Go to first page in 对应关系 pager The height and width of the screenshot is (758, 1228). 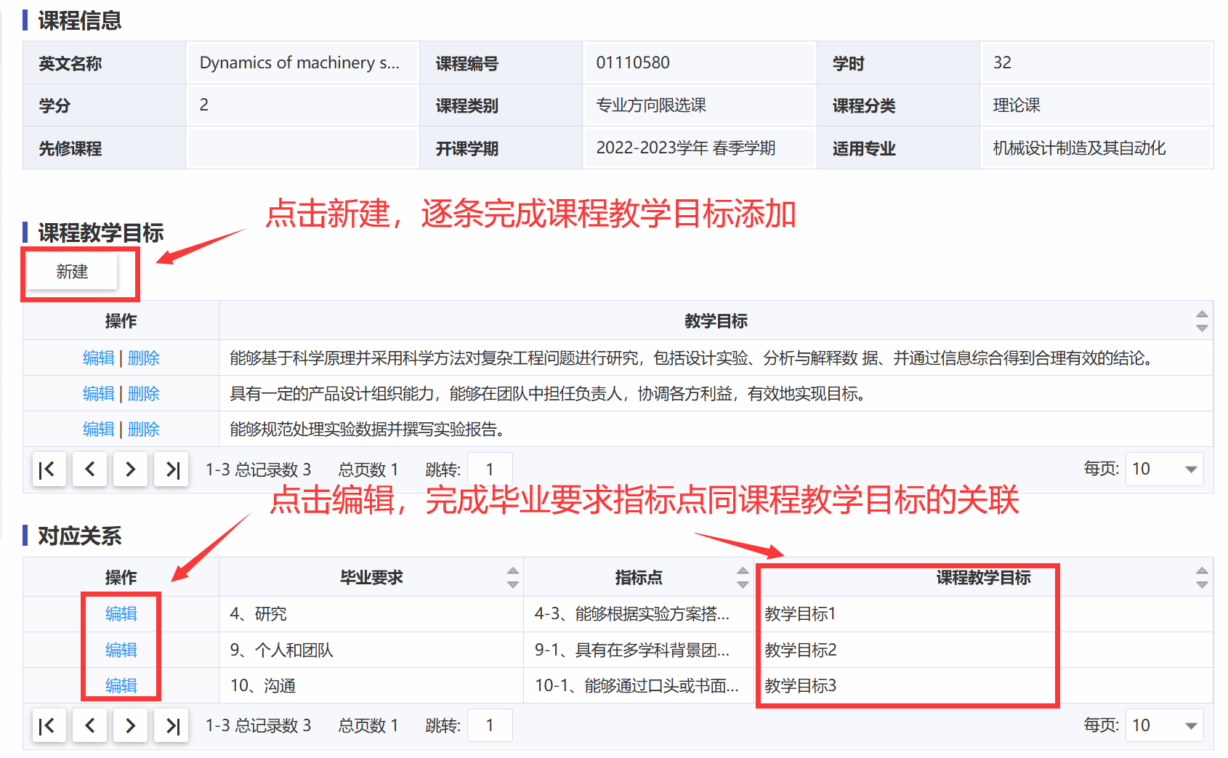click(x=49, y=725)
